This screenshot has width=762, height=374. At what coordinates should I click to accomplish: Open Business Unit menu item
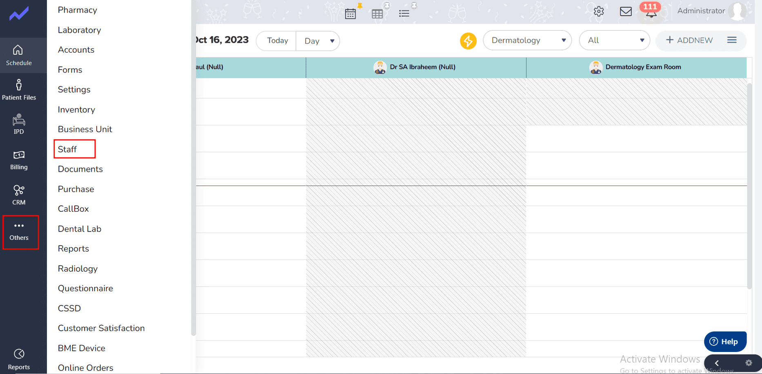[x=85, y=129]
